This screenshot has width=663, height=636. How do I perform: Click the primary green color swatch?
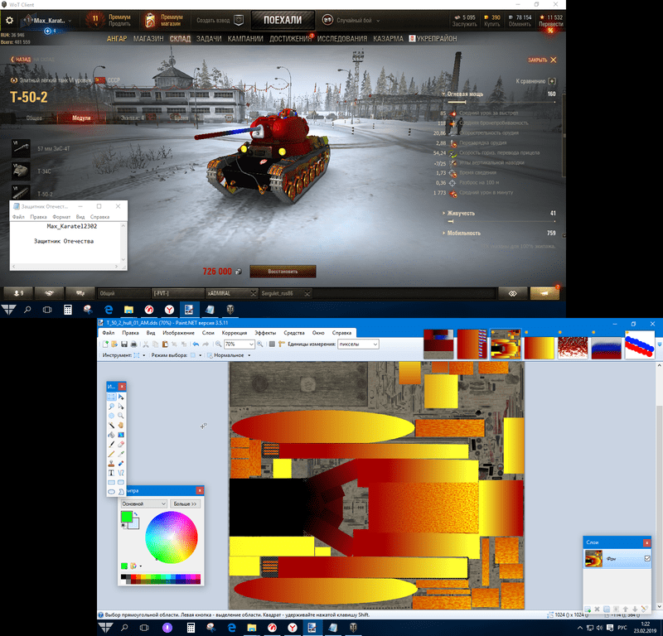tap(127, 517)
